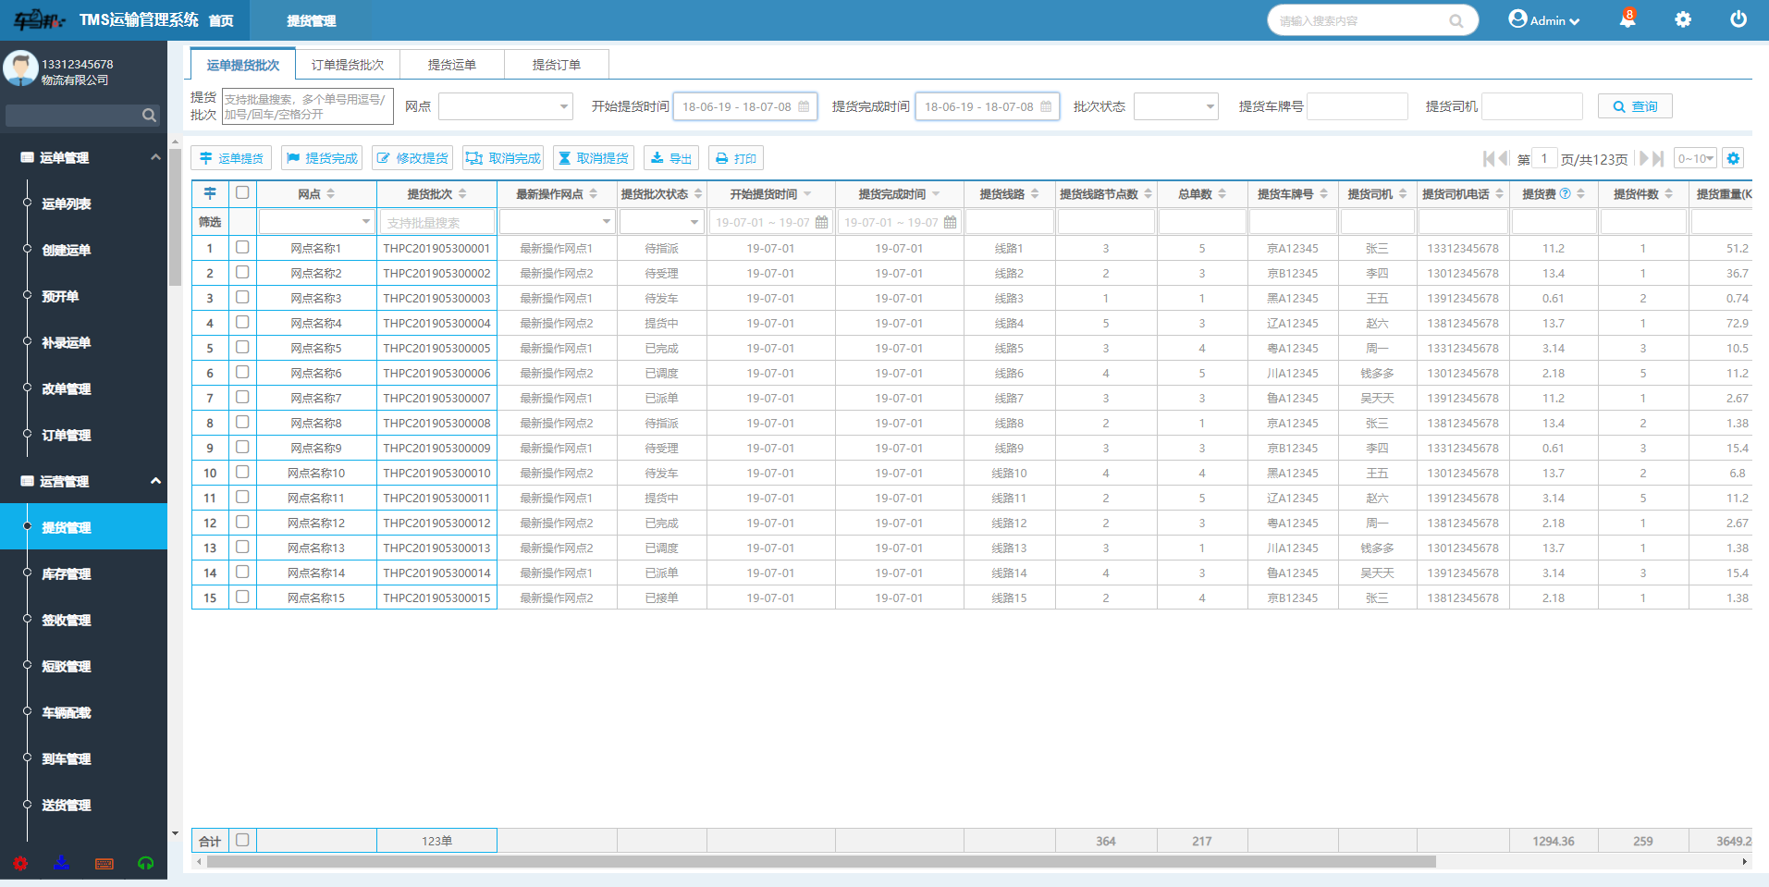Click the table column settings gear

[x=1733, y=158]
